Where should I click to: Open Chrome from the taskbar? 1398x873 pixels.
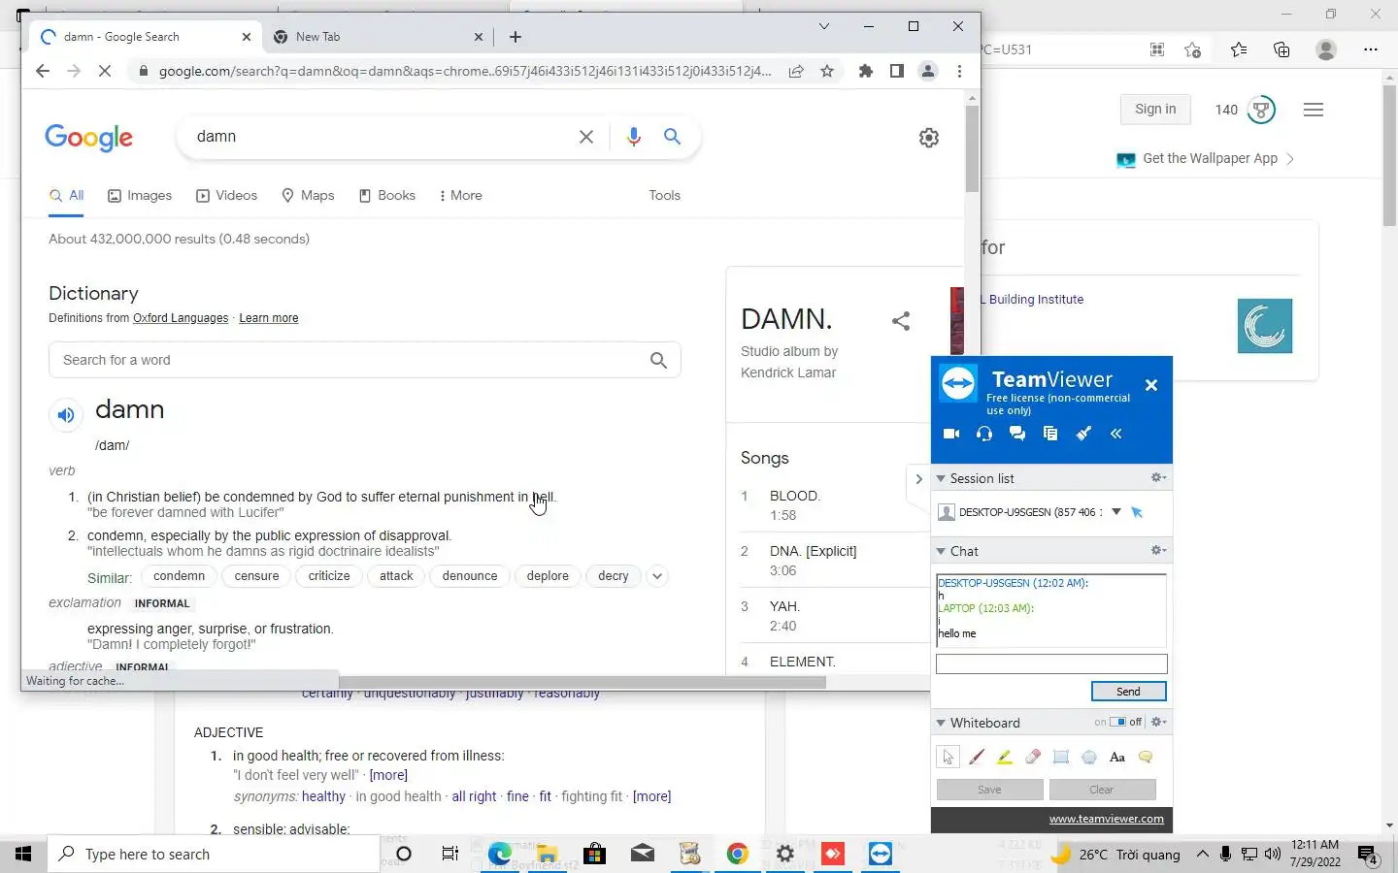pyautogui.click(x=738, y=854)
